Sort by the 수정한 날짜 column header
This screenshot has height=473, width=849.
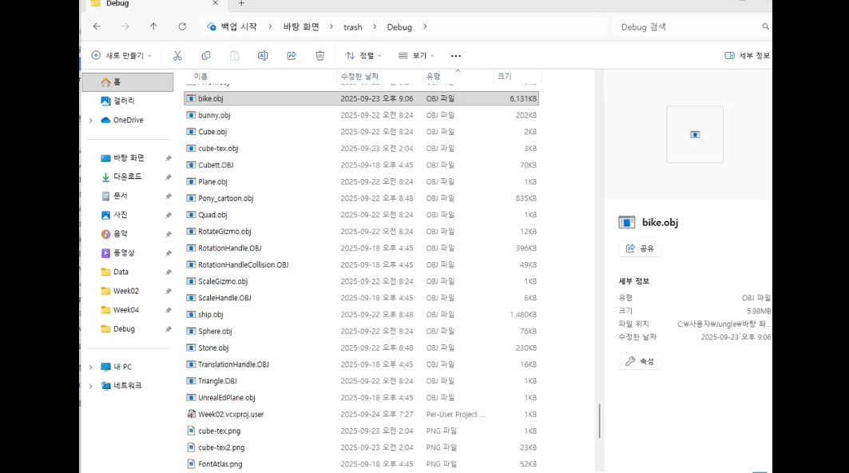click(x=359, y=77)
